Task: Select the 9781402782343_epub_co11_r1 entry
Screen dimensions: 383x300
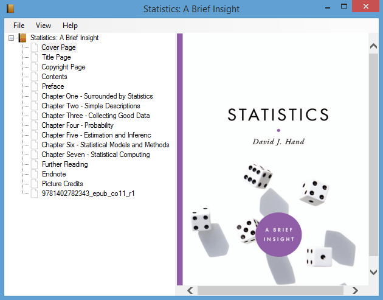Action: point(88,194)
